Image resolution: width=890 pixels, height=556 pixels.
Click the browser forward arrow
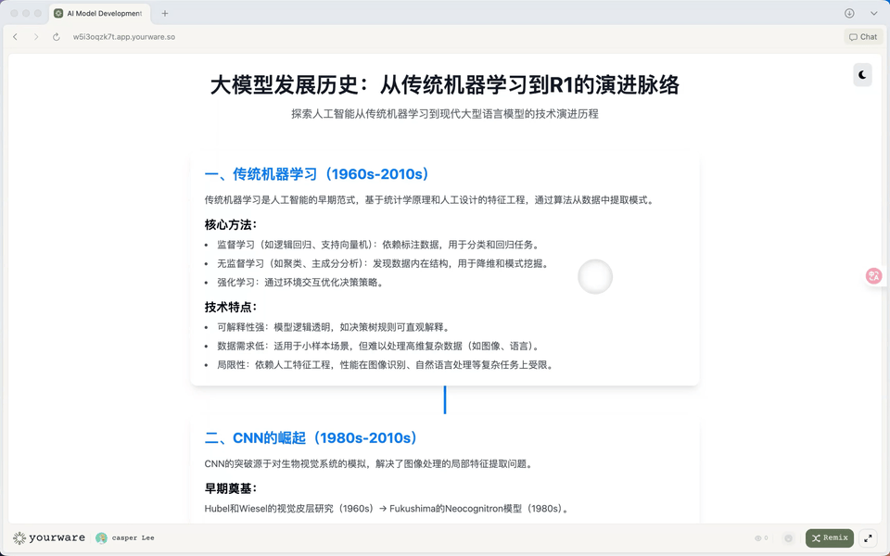pyautogui.click(x=36, y=37)
